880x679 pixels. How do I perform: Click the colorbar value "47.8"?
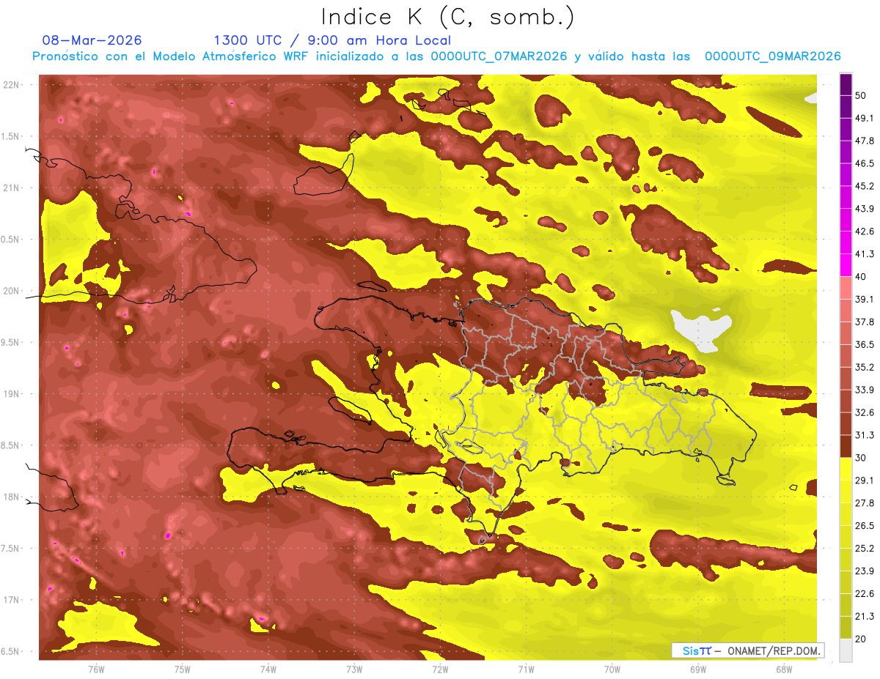point(865,140)
